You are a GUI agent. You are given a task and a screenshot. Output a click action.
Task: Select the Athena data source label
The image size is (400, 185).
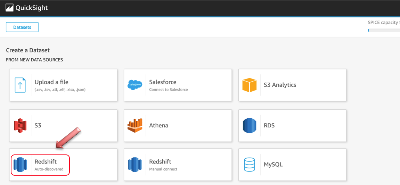[159, 126]
